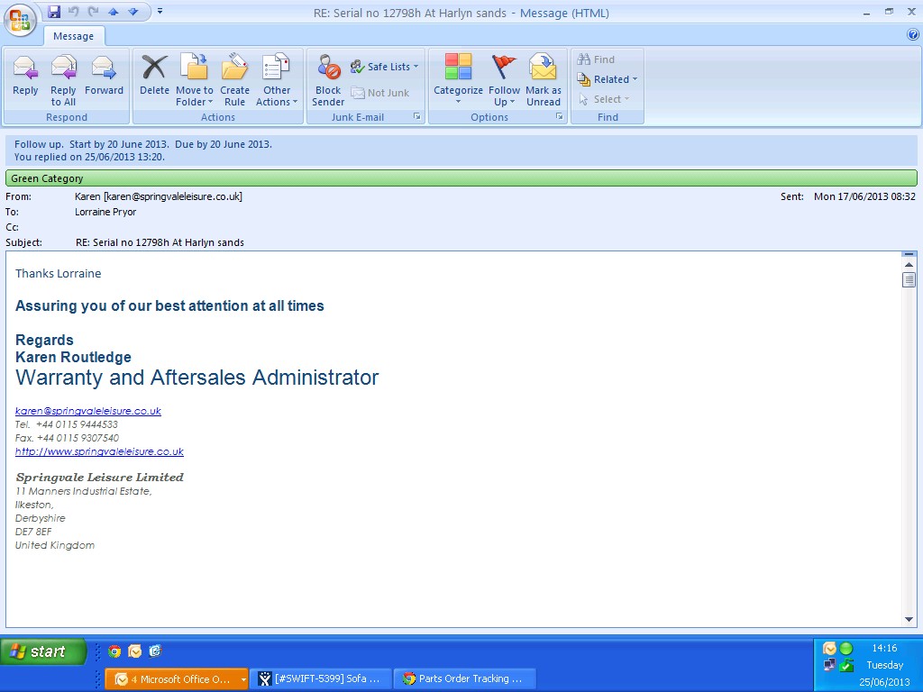Mark the message as Unread
Viewport: 923px width, 692px height.
pyautogui.click(x=544, y=80)
